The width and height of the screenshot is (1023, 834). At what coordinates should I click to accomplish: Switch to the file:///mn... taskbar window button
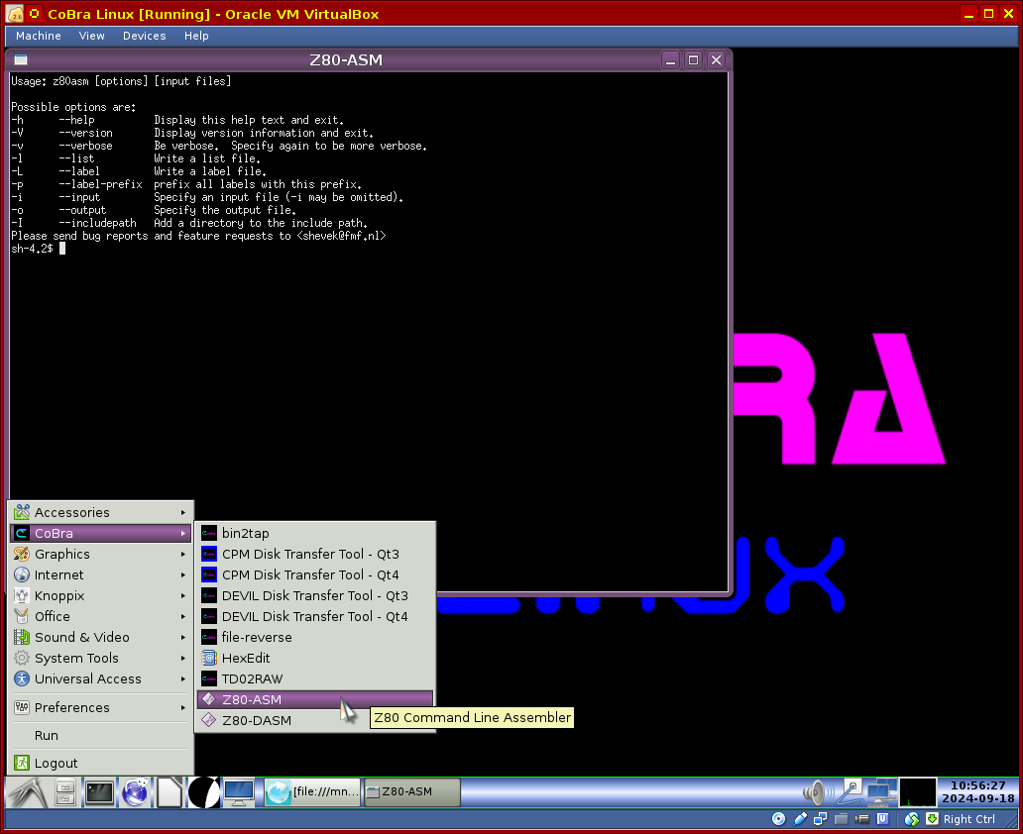(x=312, y=792)
